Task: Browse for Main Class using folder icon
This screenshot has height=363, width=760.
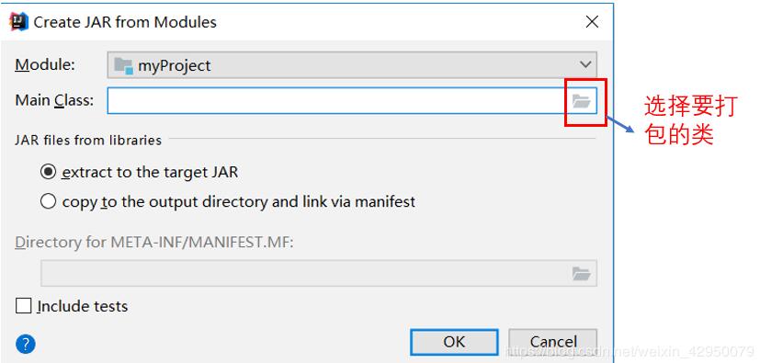Action: click(581, 101)
